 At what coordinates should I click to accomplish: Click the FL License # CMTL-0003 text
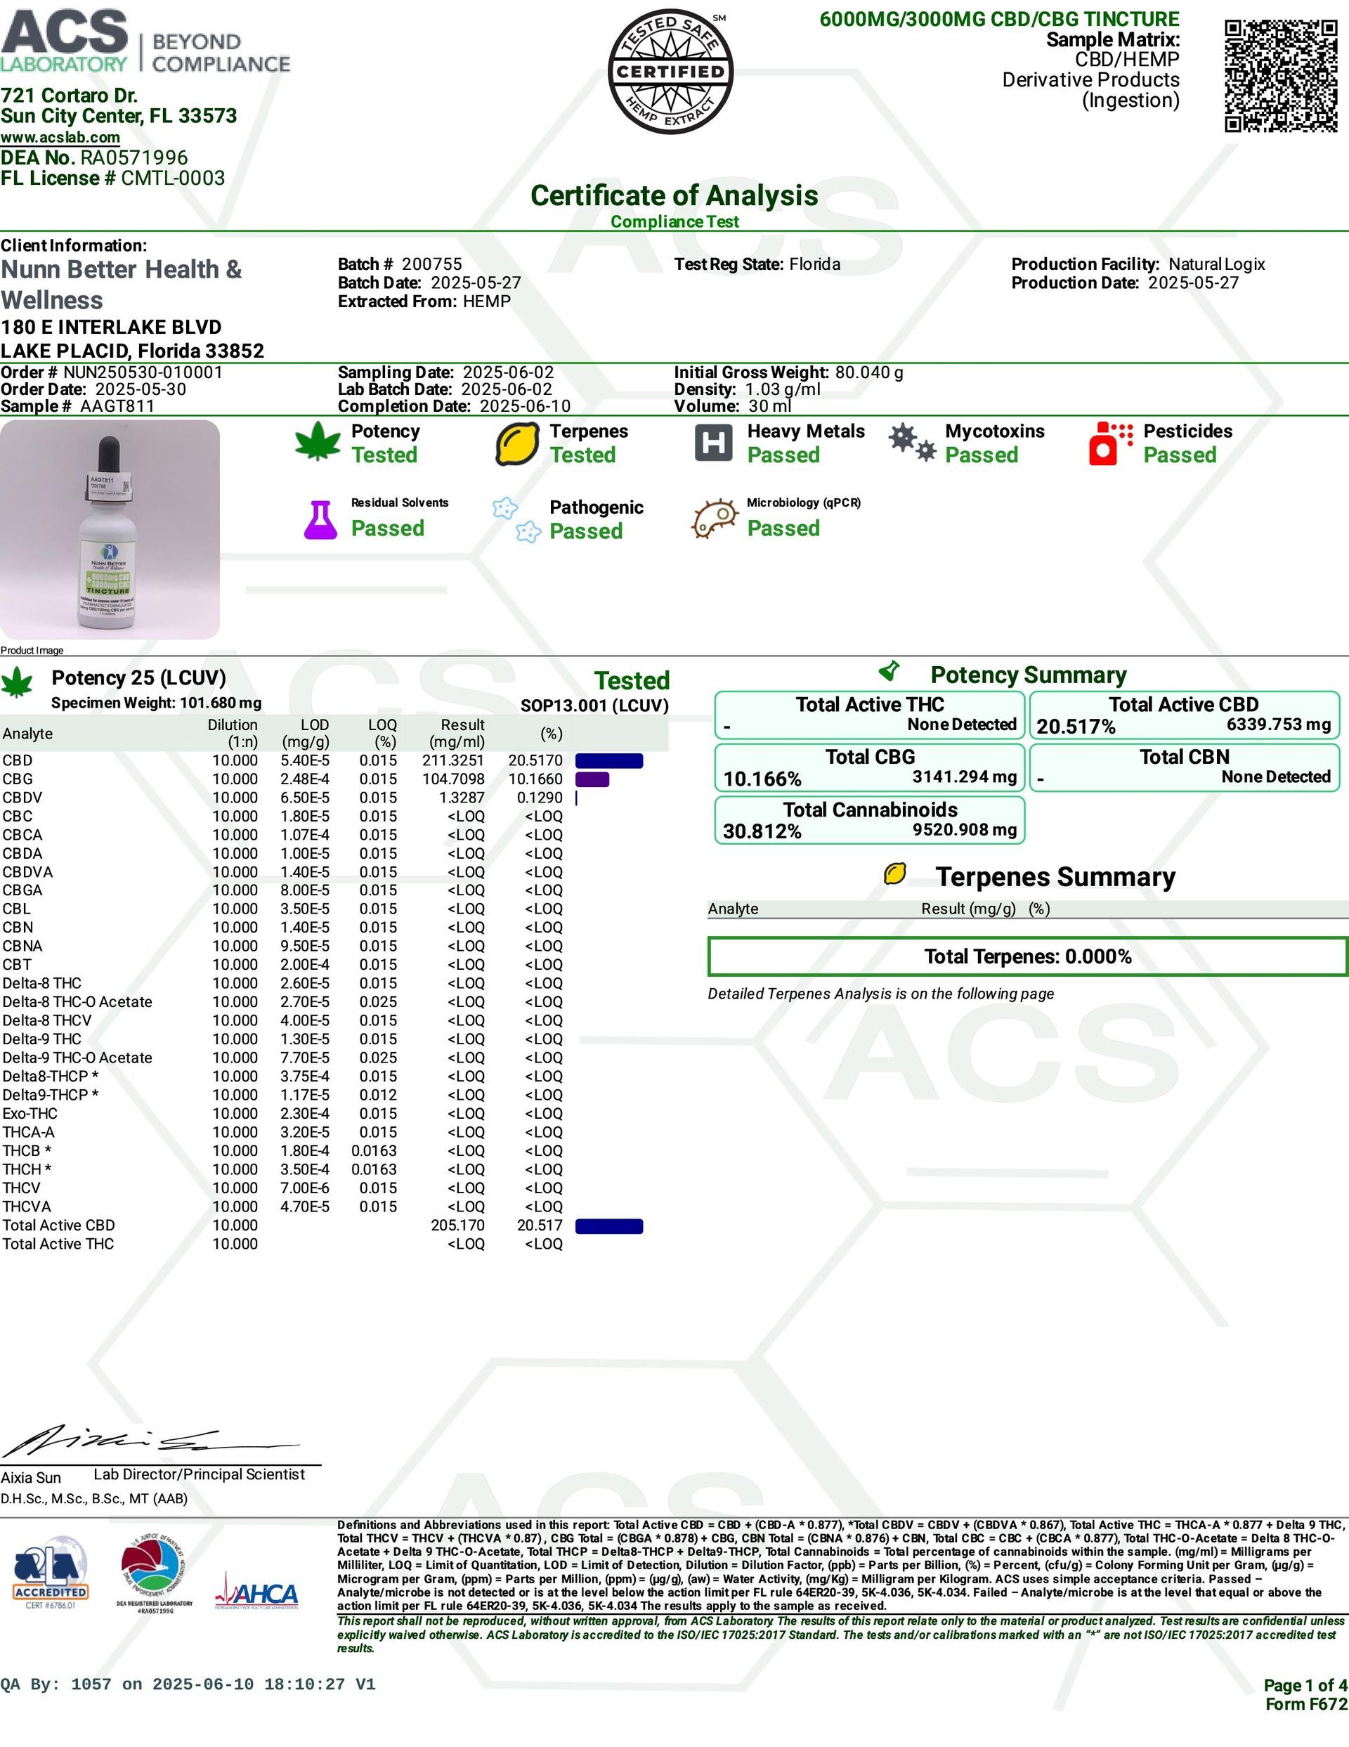(112, 178)
